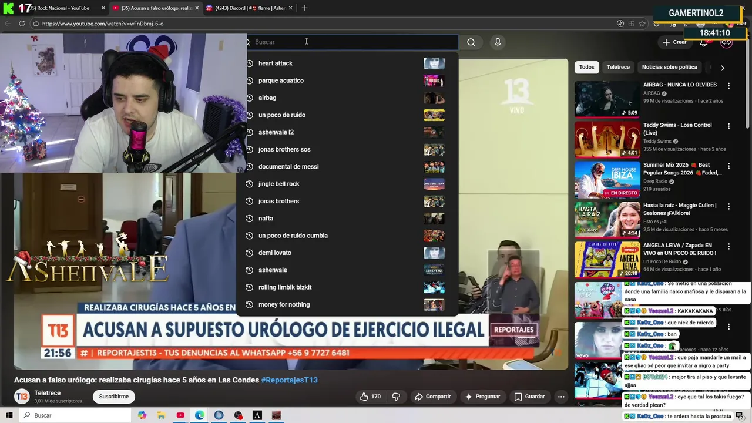Click the Suscribirme subscribe button
The height and width of the screenshot is (423, 752).
[x=114, y=397]
